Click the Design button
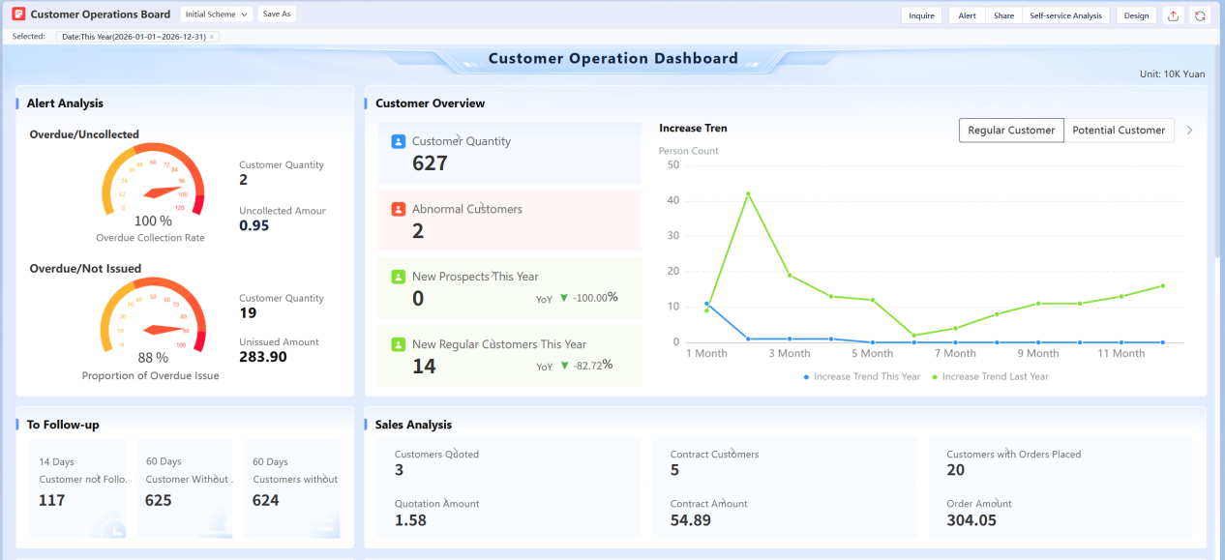This screenshot has height=560, width=1225. point(1136,15)
